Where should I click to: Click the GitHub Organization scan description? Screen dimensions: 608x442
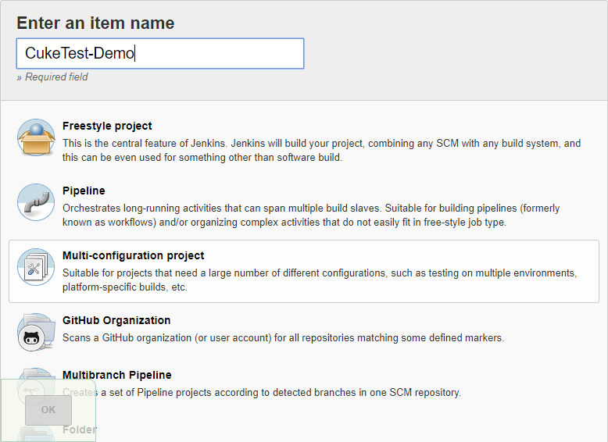point(283,338)
